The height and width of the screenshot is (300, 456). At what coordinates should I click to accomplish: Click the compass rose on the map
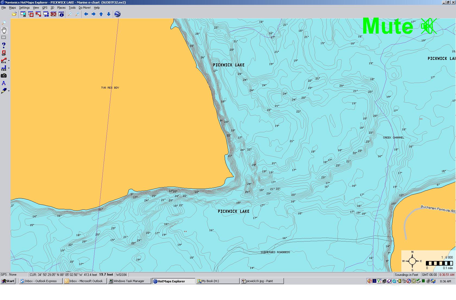pyautogui.click(x=412, y=261)
